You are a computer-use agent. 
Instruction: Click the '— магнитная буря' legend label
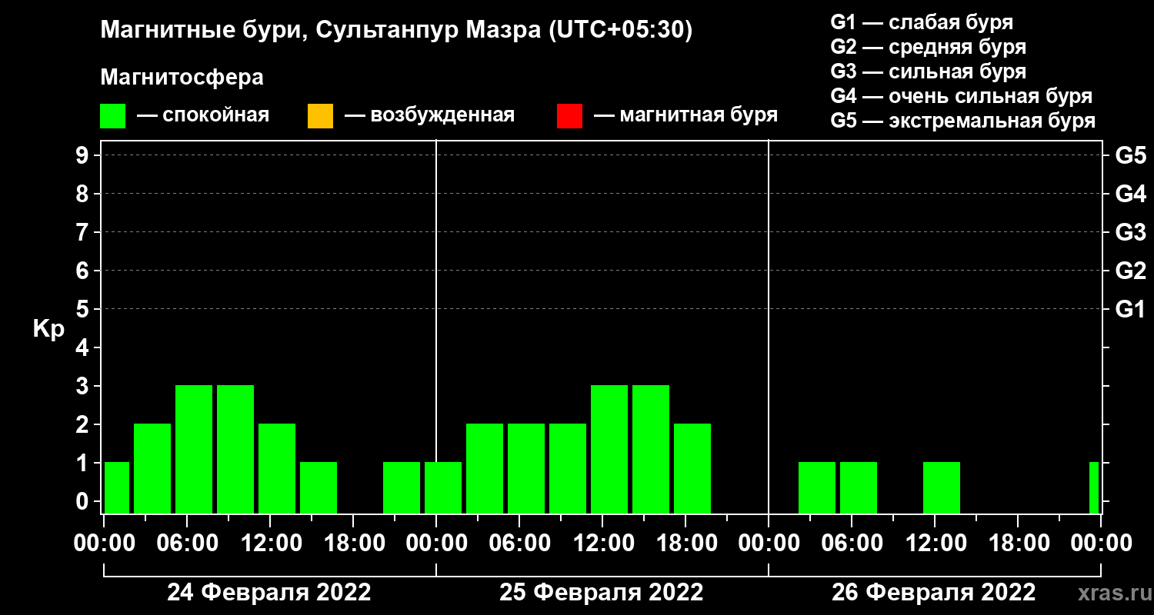tap(685, 116)
